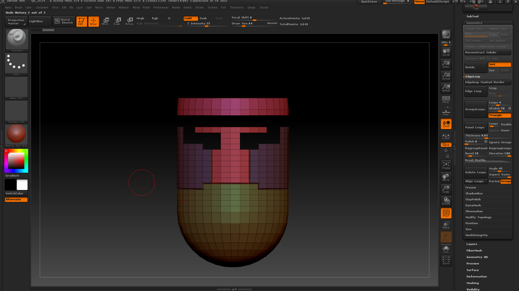Toggle the Triangle option
Image resolution: width=519 pixels, height=291 pixels.
[x=500, y=115]
